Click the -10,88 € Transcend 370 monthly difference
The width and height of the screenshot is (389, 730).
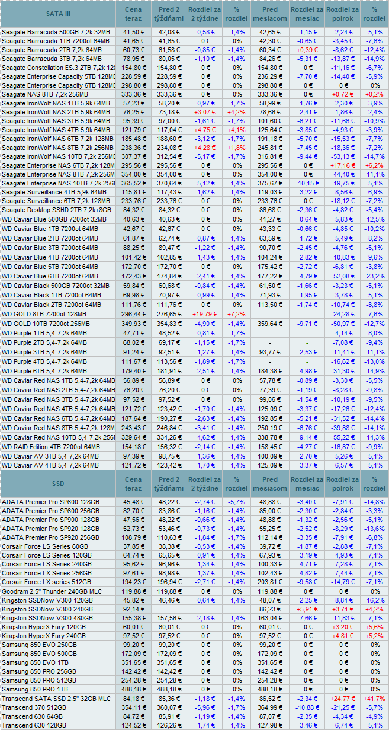pyautogui.click(x=307, y=706)
